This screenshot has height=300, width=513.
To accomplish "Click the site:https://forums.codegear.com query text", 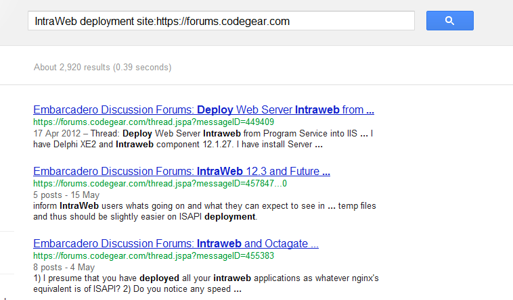I will [213, 21].
